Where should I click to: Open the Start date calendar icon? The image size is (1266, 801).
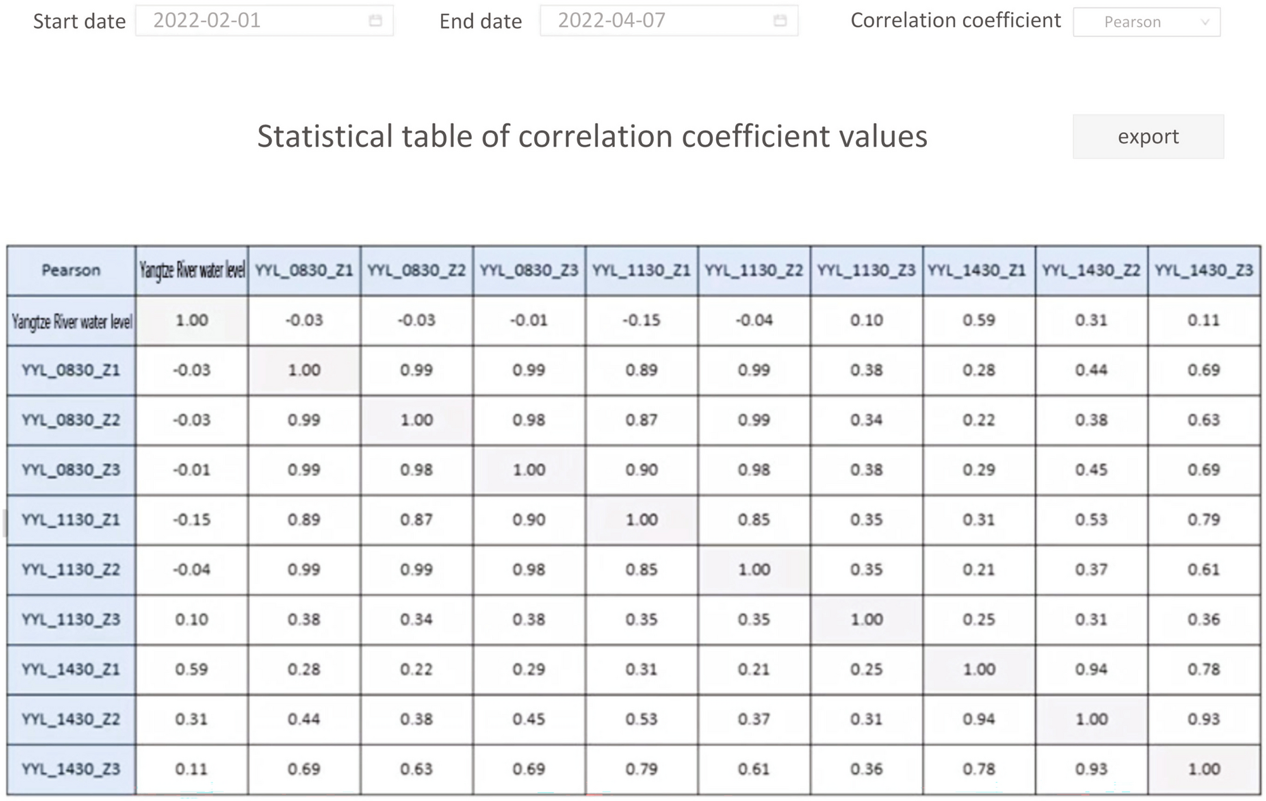coord(375,21)
